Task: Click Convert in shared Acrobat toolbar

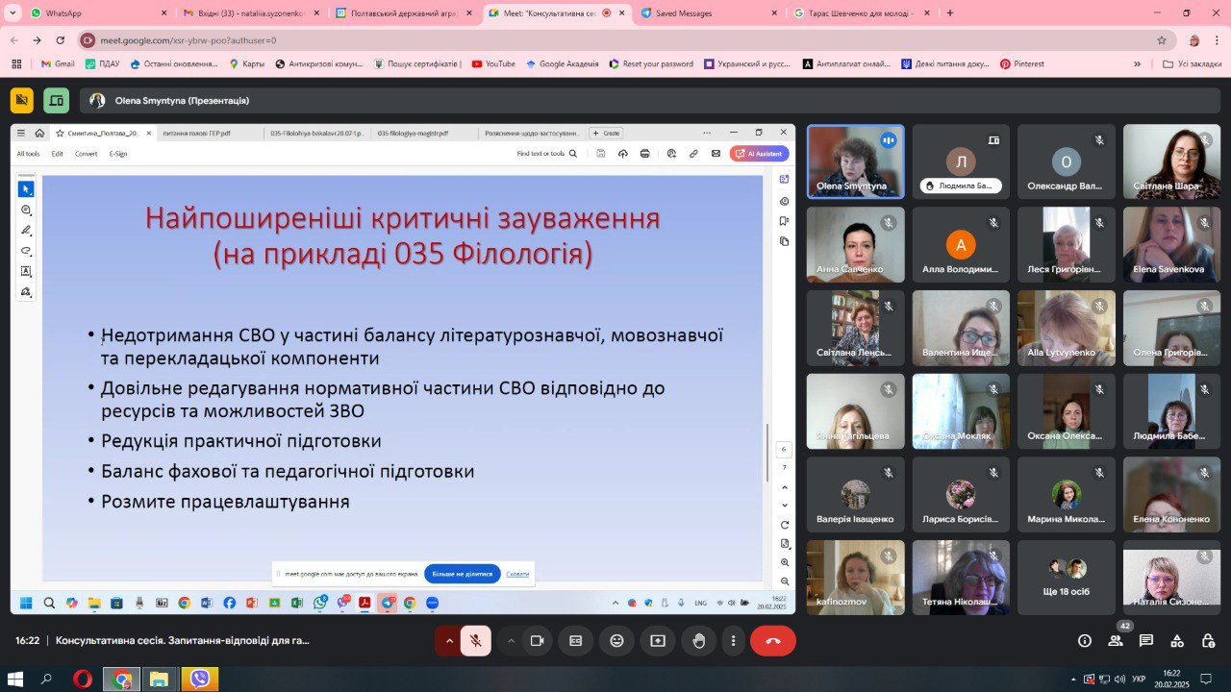Action: tap(87, 154)
